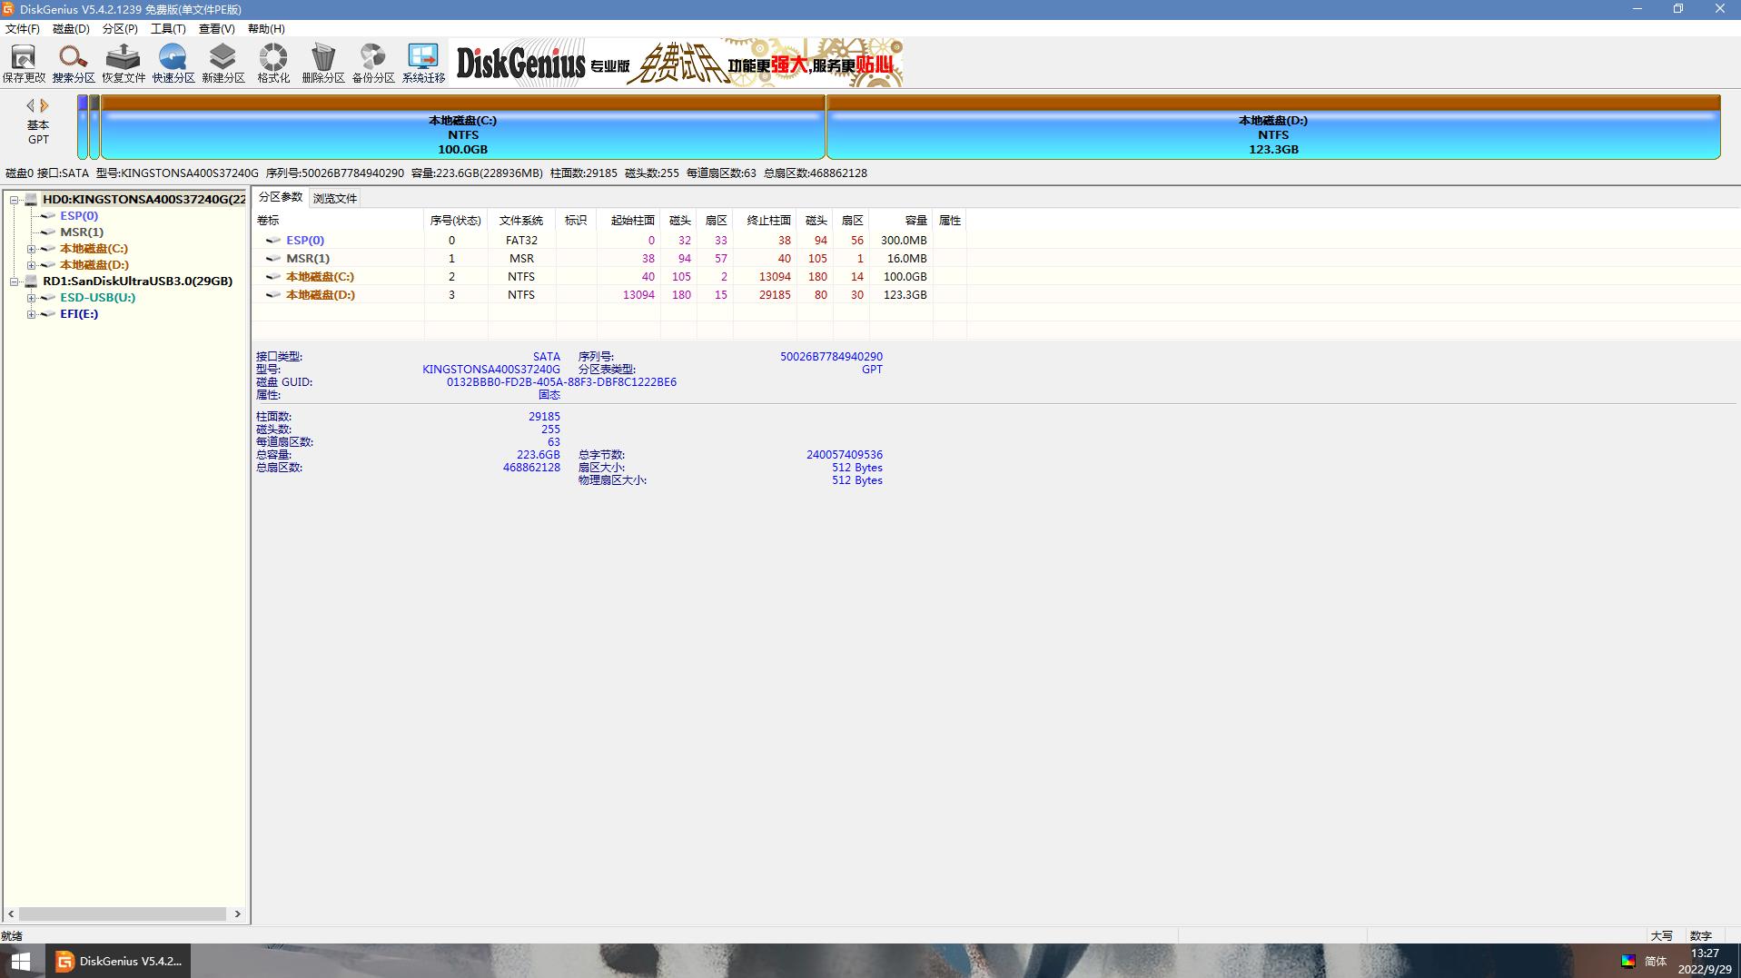Image resolution: width=1741 pixels, height=978 pixels.
Task: Go to next disk using right arrow
Action: pyautogui.click(x=45, y=105)
